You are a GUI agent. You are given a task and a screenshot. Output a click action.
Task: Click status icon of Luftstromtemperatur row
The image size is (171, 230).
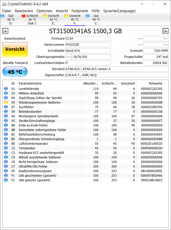(x=6, y=144)
